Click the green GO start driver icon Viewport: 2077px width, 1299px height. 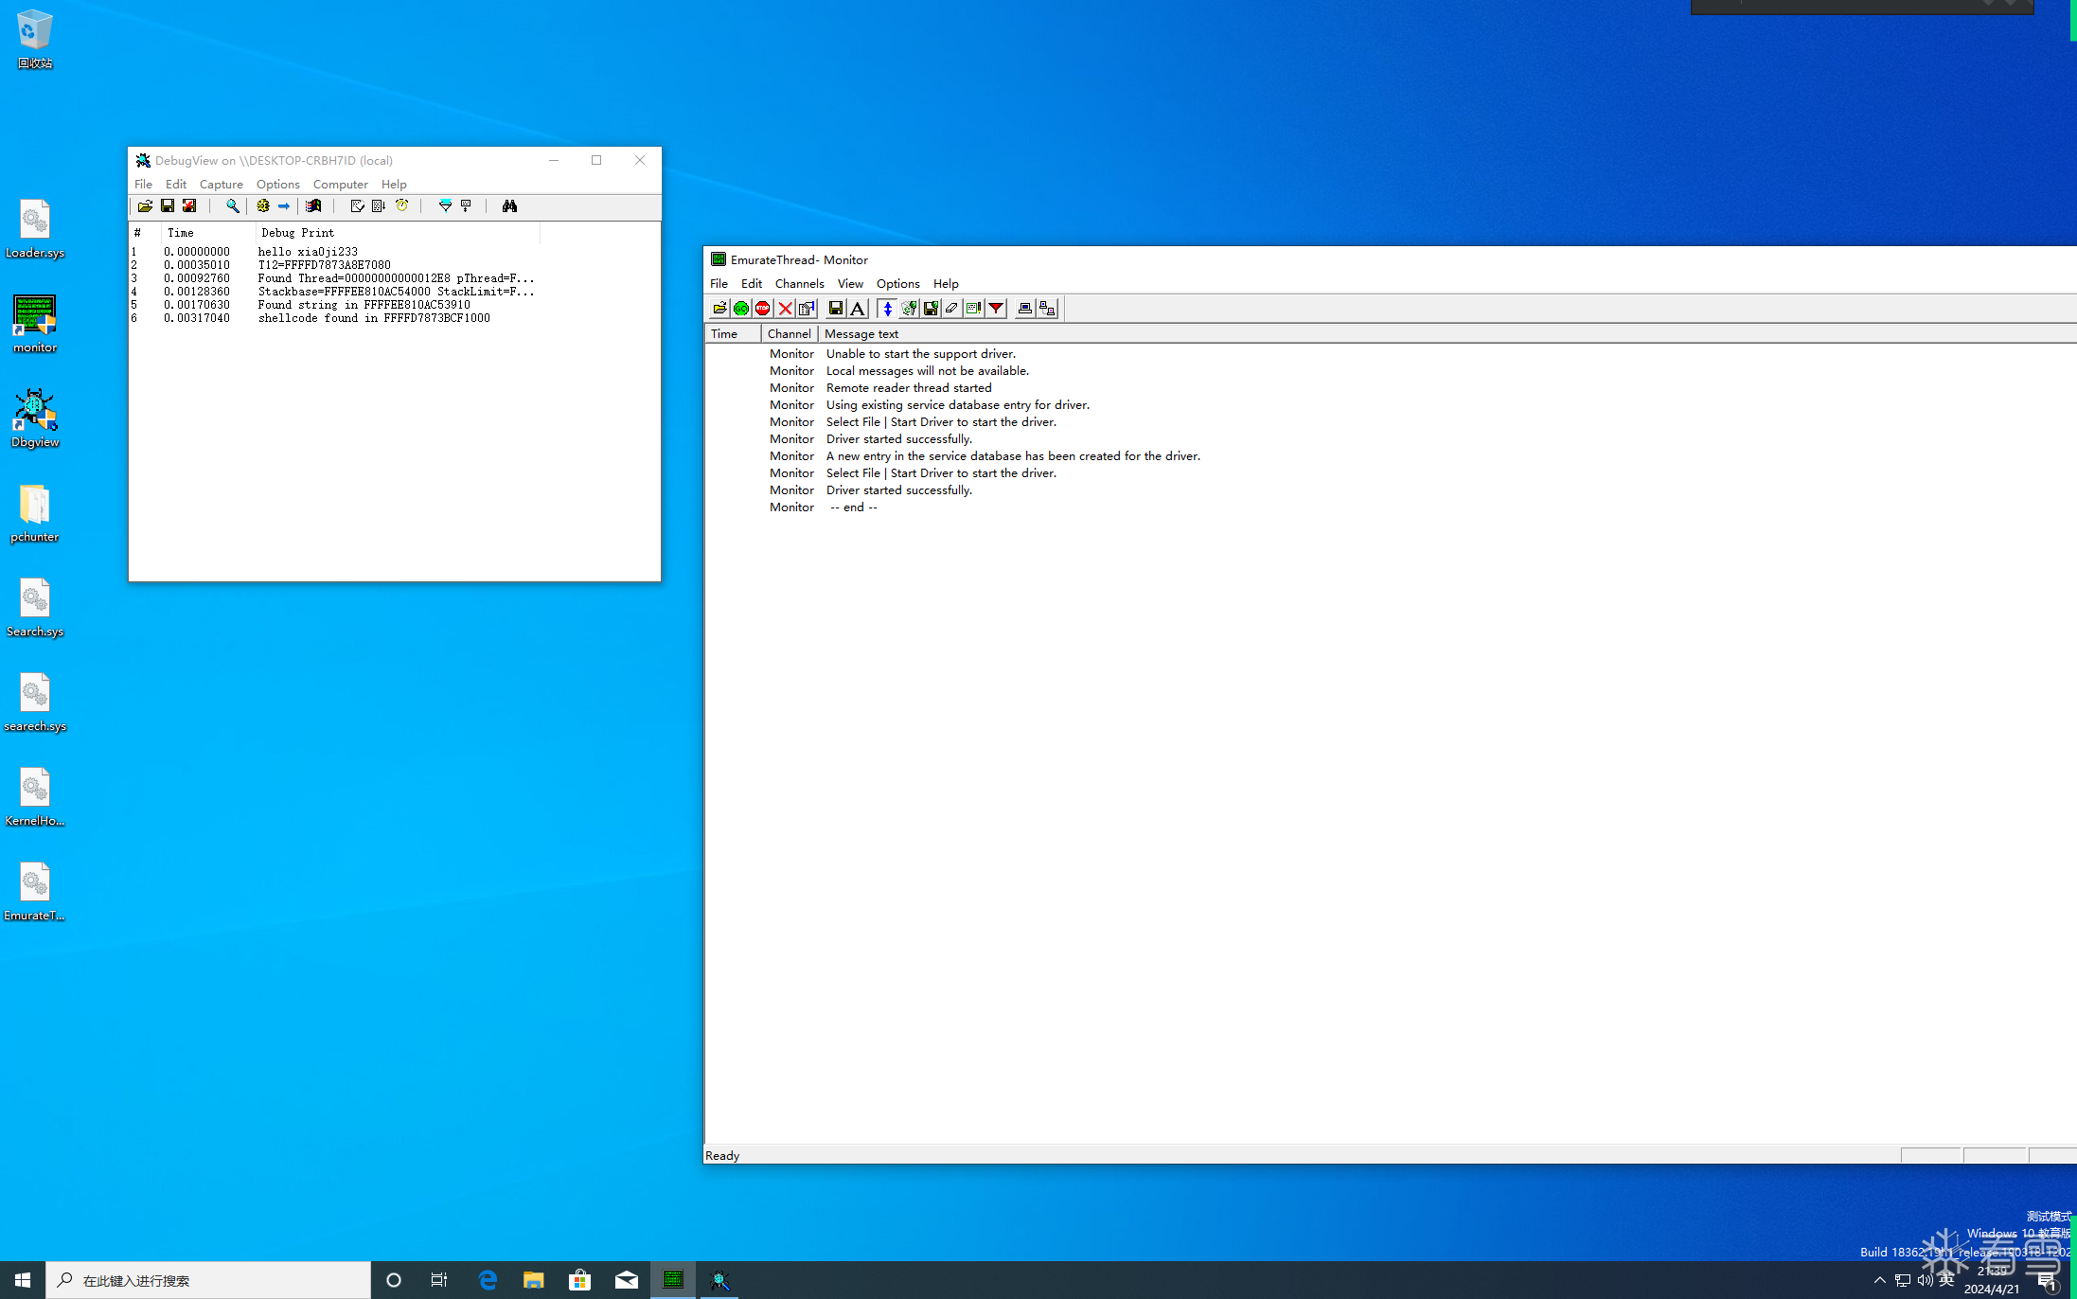[x=741, y=309]
